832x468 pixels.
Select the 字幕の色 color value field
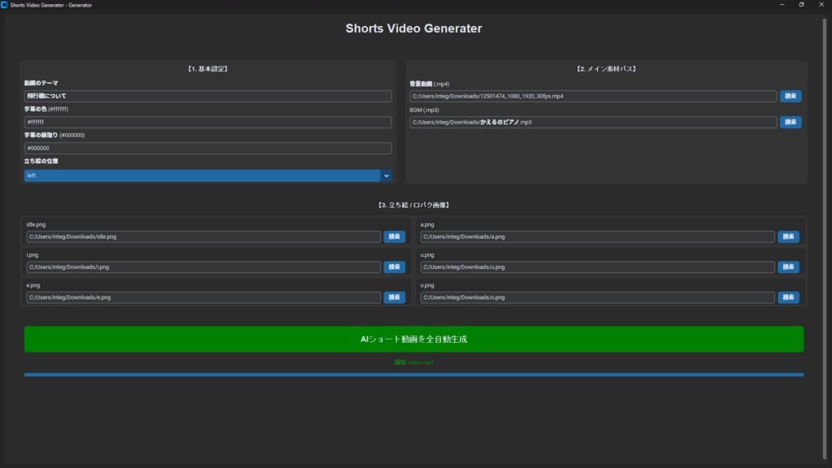tap(208, 121)
